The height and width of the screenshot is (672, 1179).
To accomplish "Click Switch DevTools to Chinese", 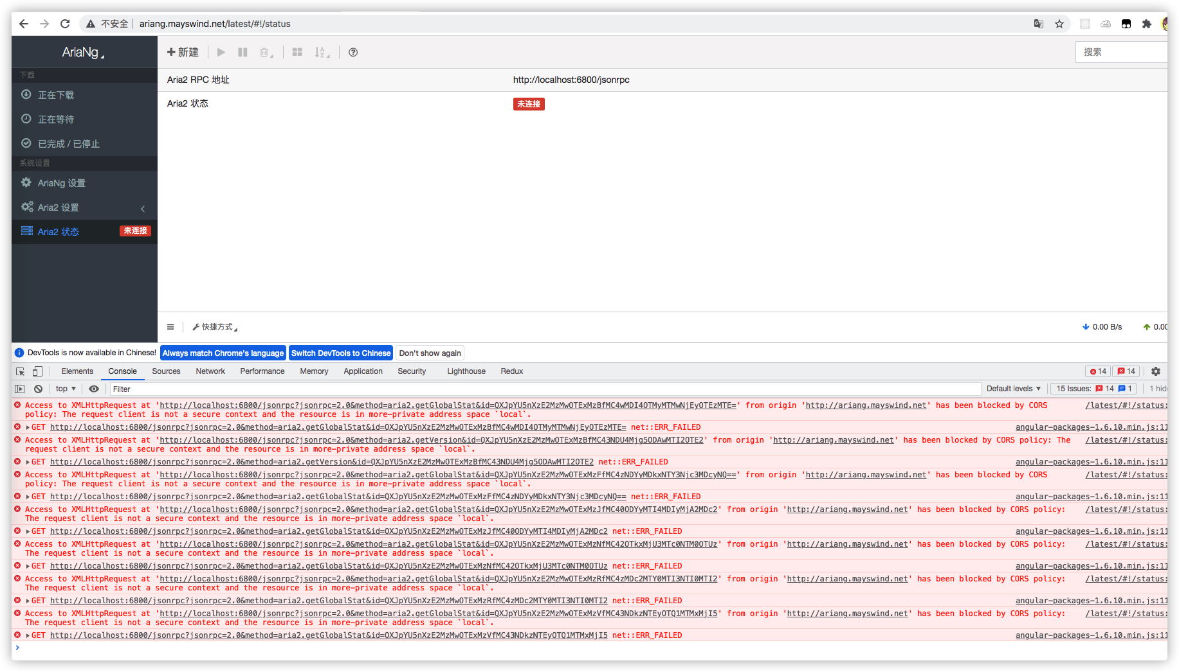I will point(341,353).
